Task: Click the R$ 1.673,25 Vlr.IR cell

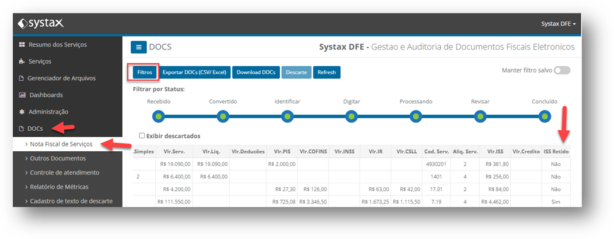Action: click(375, 202)
